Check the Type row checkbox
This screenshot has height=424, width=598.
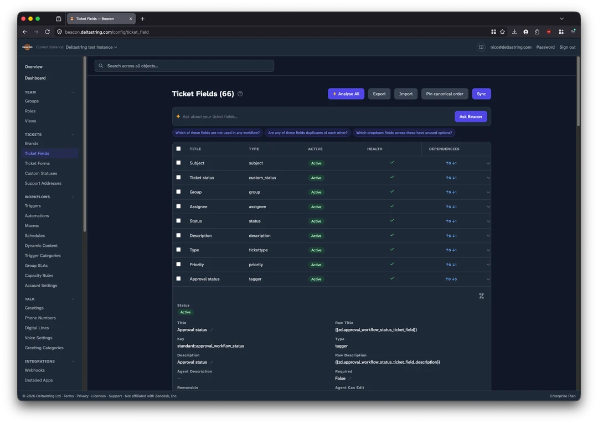click(178, 250)
